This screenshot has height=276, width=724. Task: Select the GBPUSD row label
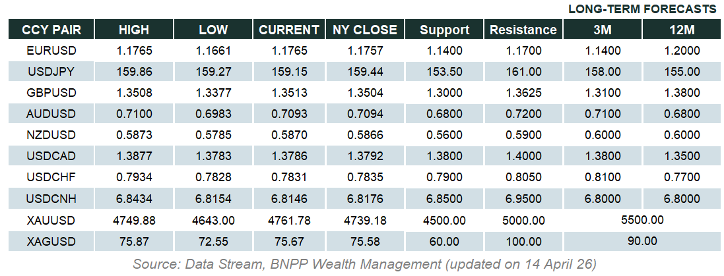coord(51,93)
